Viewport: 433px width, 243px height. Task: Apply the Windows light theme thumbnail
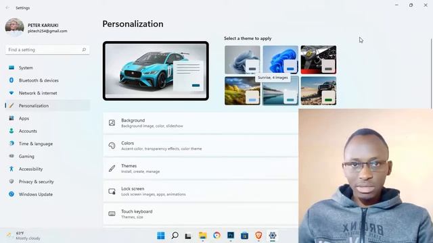242,59
